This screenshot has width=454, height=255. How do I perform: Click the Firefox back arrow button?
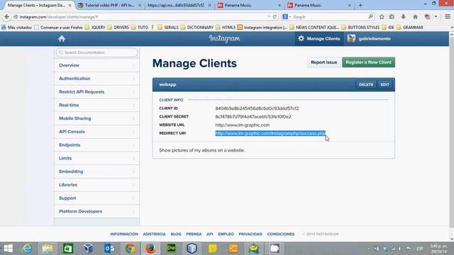point(6,17)
